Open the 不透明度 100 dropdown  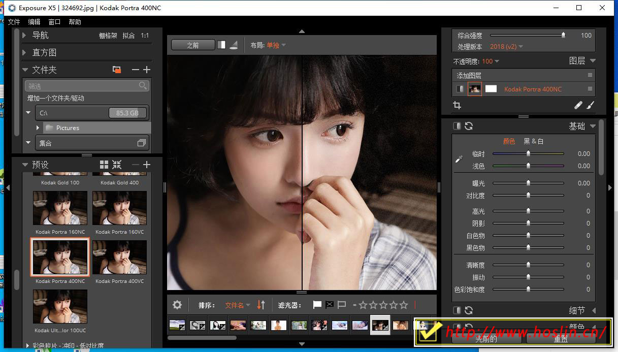tap(491, 61)
